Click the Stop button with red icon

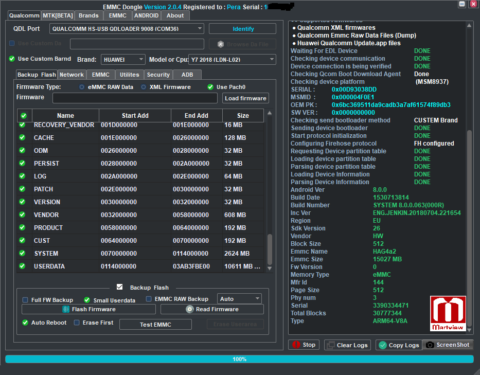tap(304, 345)
